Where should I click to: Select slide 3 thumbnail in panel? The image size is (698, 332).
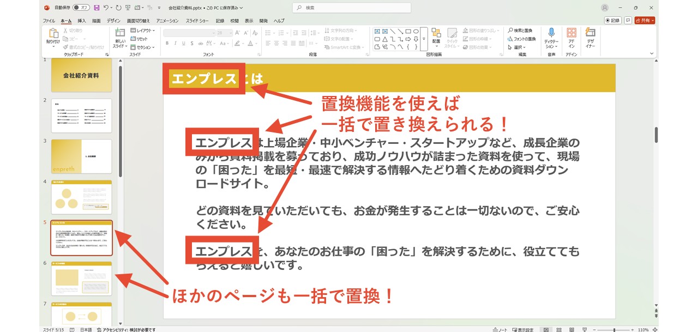click(x=81, y=156)
